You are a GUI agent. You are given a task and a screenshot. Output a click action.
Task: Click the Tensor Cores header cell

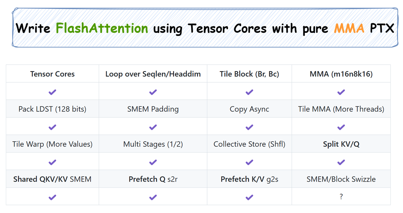tap(52, 74)
